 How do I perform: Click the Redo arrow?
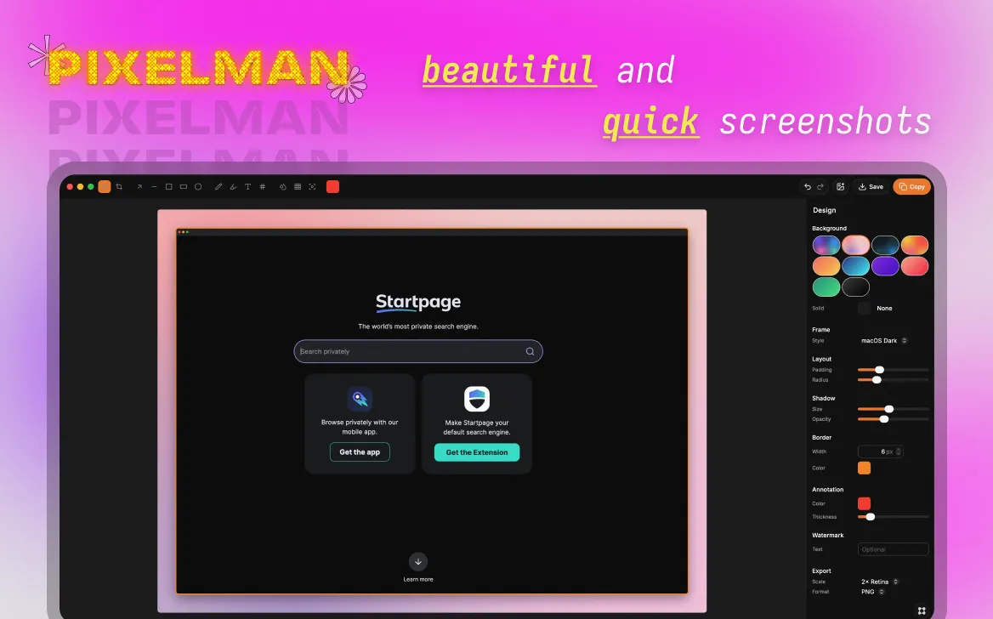pos(820,187)
